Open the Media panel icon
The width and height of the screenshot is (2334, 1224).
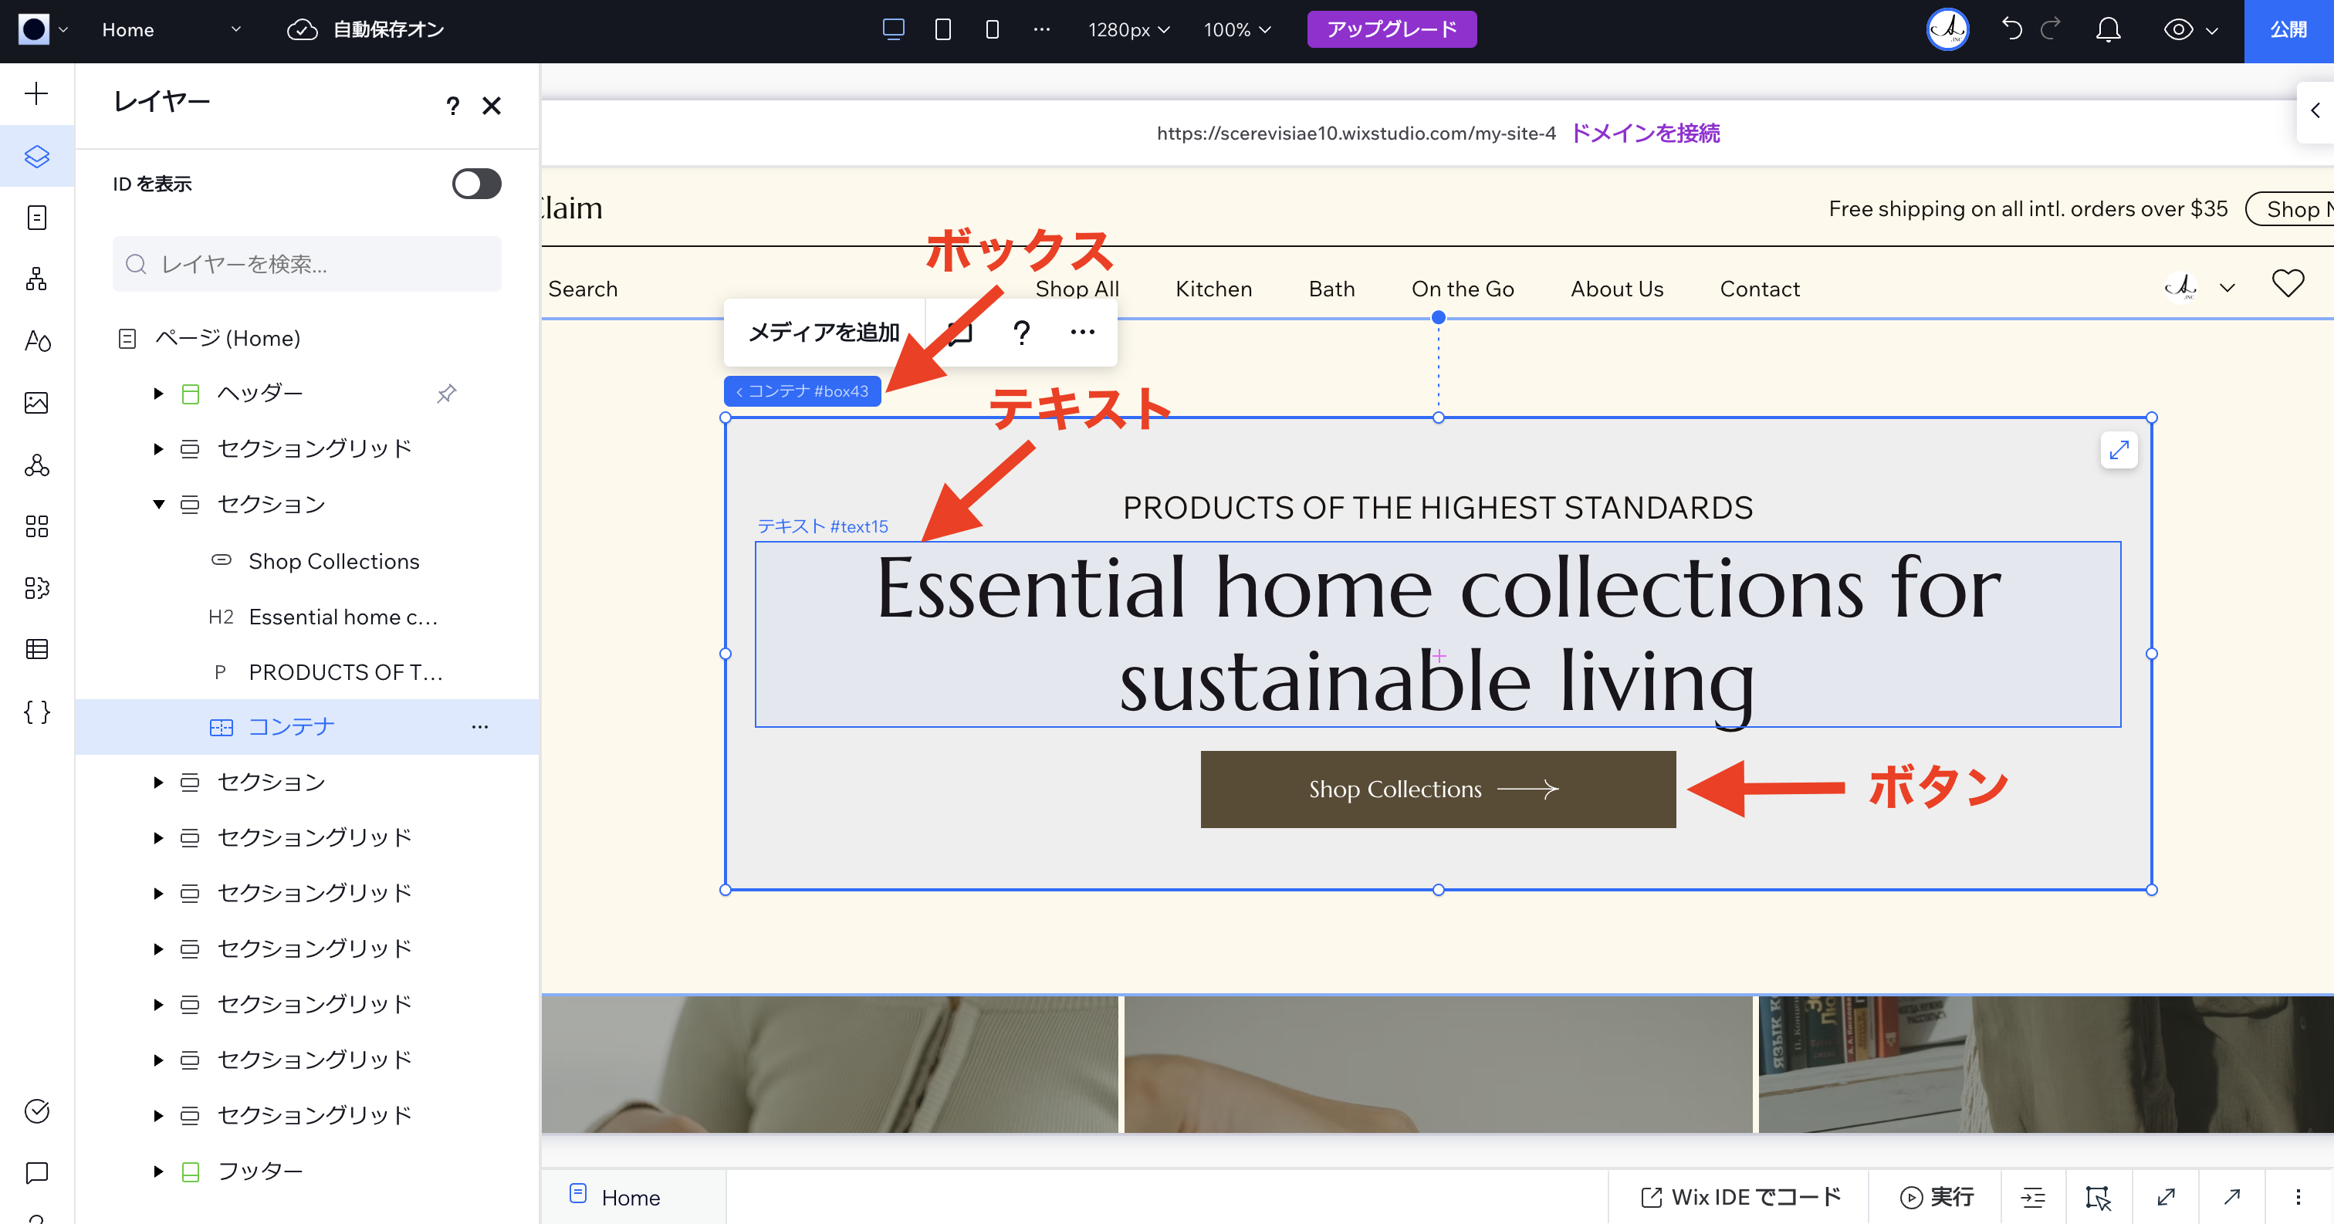pyautogui.click(x=36, y=403)
